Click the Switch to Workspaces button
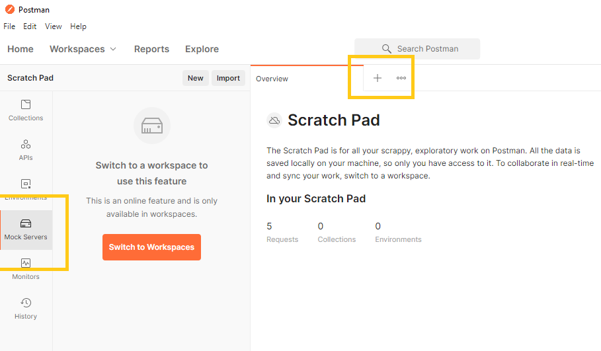The height and width of the screenshot is (351, 601). (151, 247)
